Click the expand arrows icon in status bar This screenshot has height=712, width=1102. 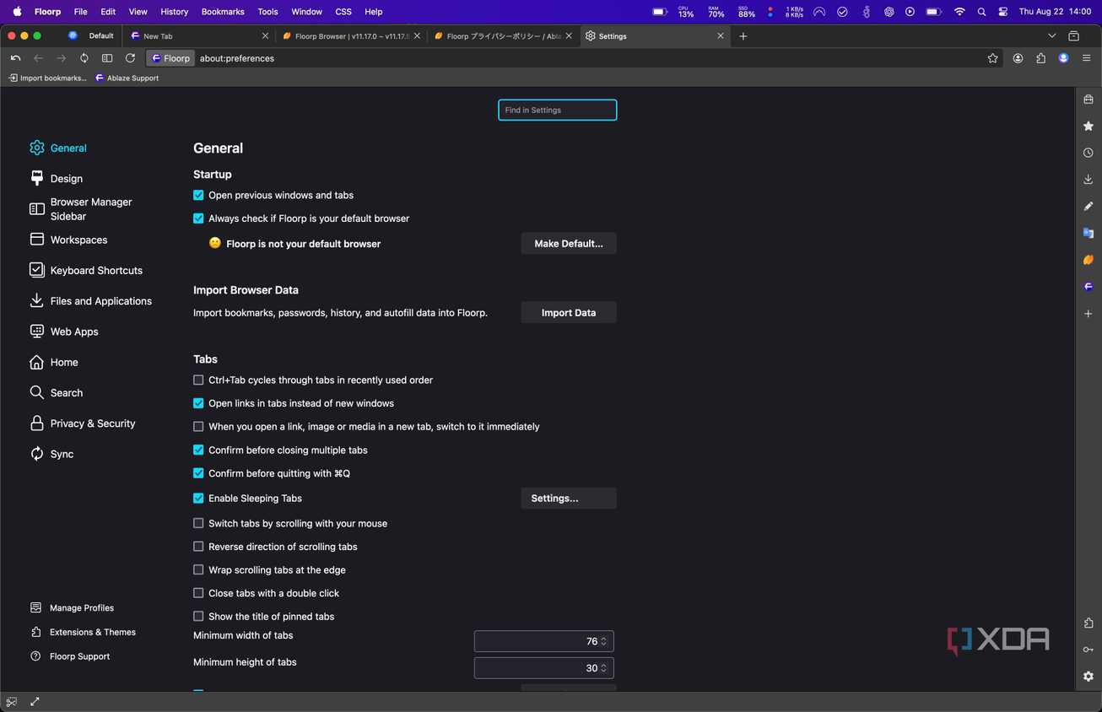35,701
